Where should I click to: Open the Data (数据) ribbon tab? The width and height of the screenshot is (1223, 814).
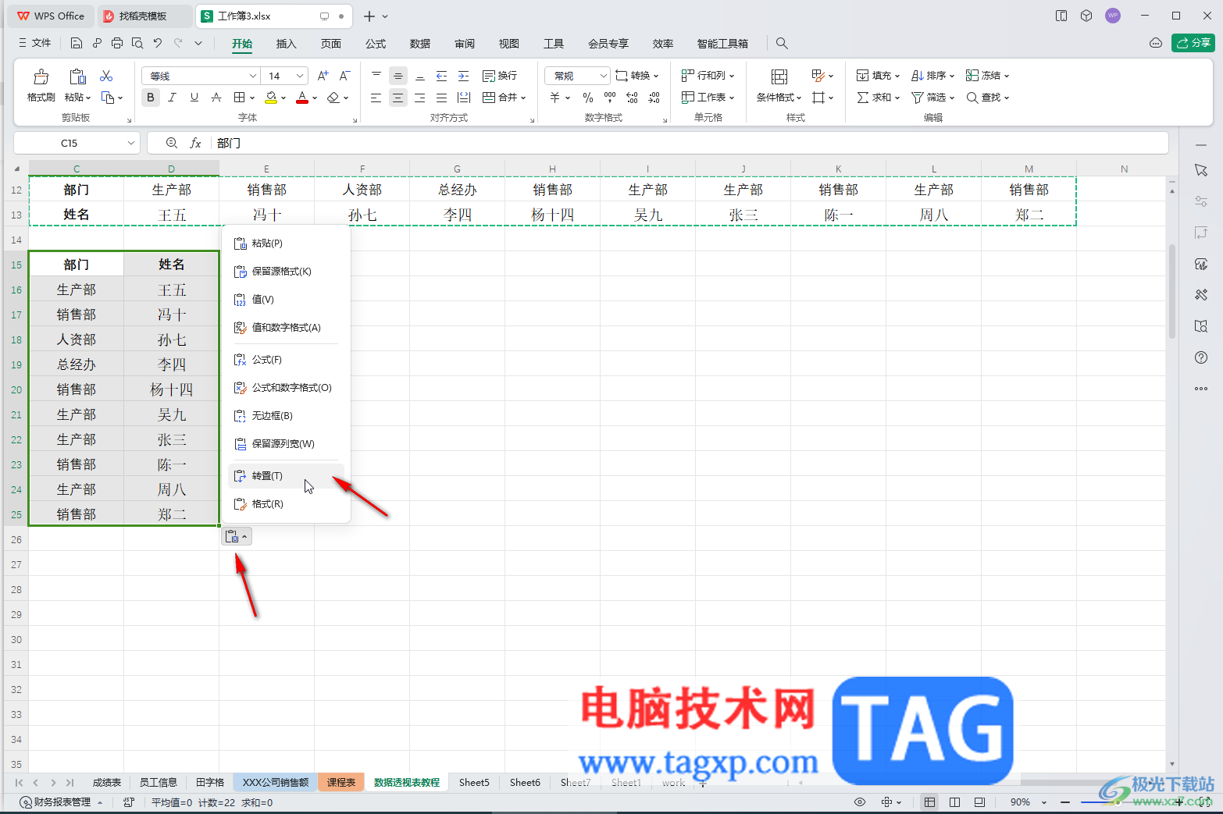click(x=420, y=44)
